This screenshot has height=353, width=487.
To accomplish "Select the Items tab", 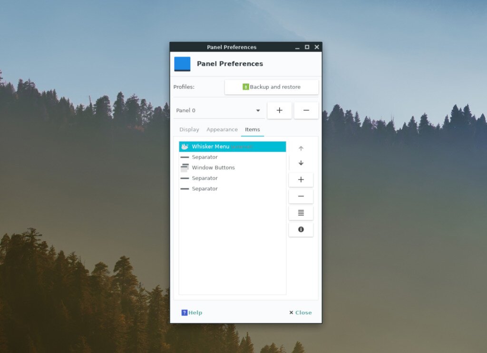I will point(253,129).
